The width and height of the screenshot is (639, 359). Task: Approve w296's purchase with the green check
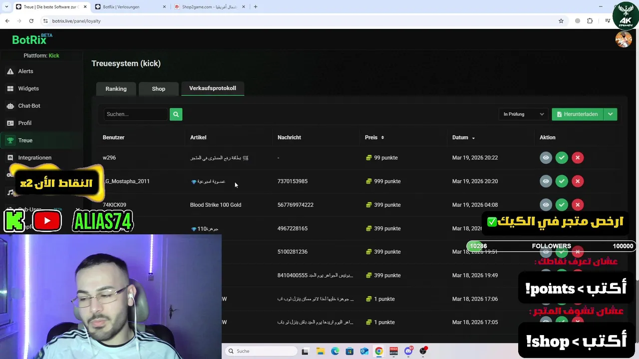pos(562,158)
